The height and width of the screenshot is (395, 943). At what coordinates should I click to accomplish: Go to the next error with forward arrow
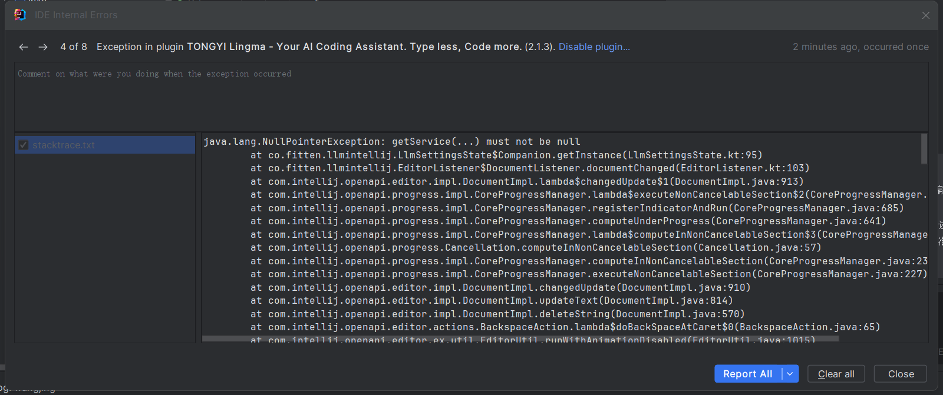tap(43, 47)
